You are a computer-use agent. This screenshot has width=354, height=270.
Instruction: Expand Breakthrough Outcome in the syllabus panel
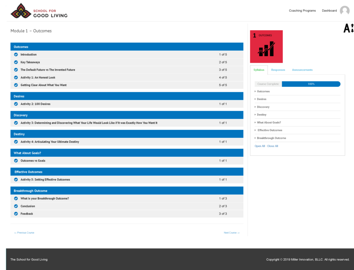pos(271,138)
